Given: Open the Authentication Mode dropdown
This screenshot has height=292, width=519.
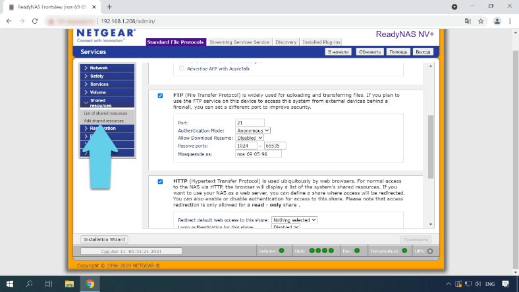Looking at the screenshot, I should coord(252,131).
